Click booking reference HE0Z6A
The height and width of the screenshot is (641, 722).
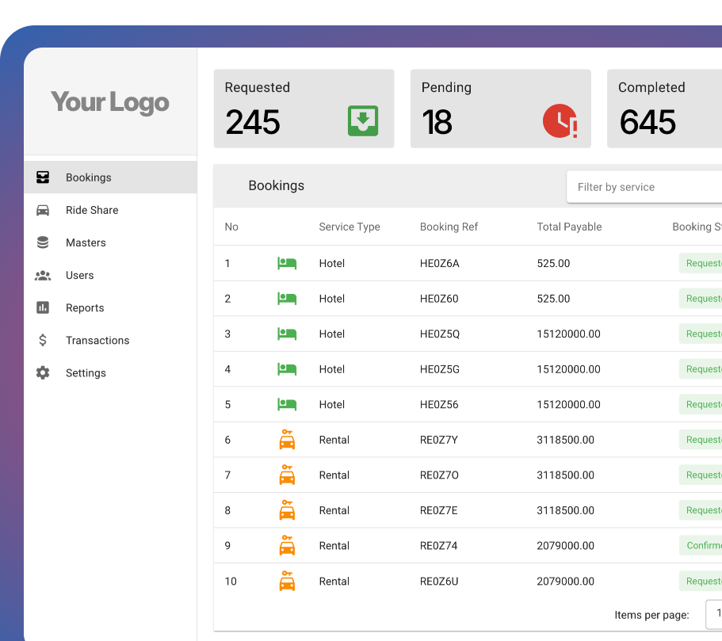coord(439,263)
